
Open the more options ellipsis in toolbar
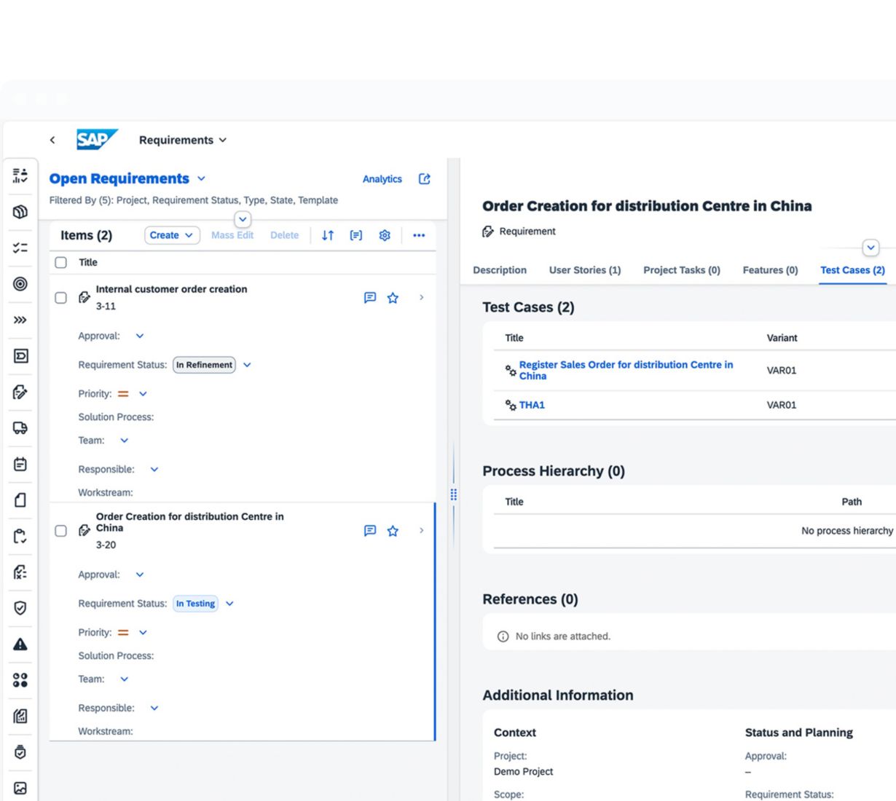[419, 235]
